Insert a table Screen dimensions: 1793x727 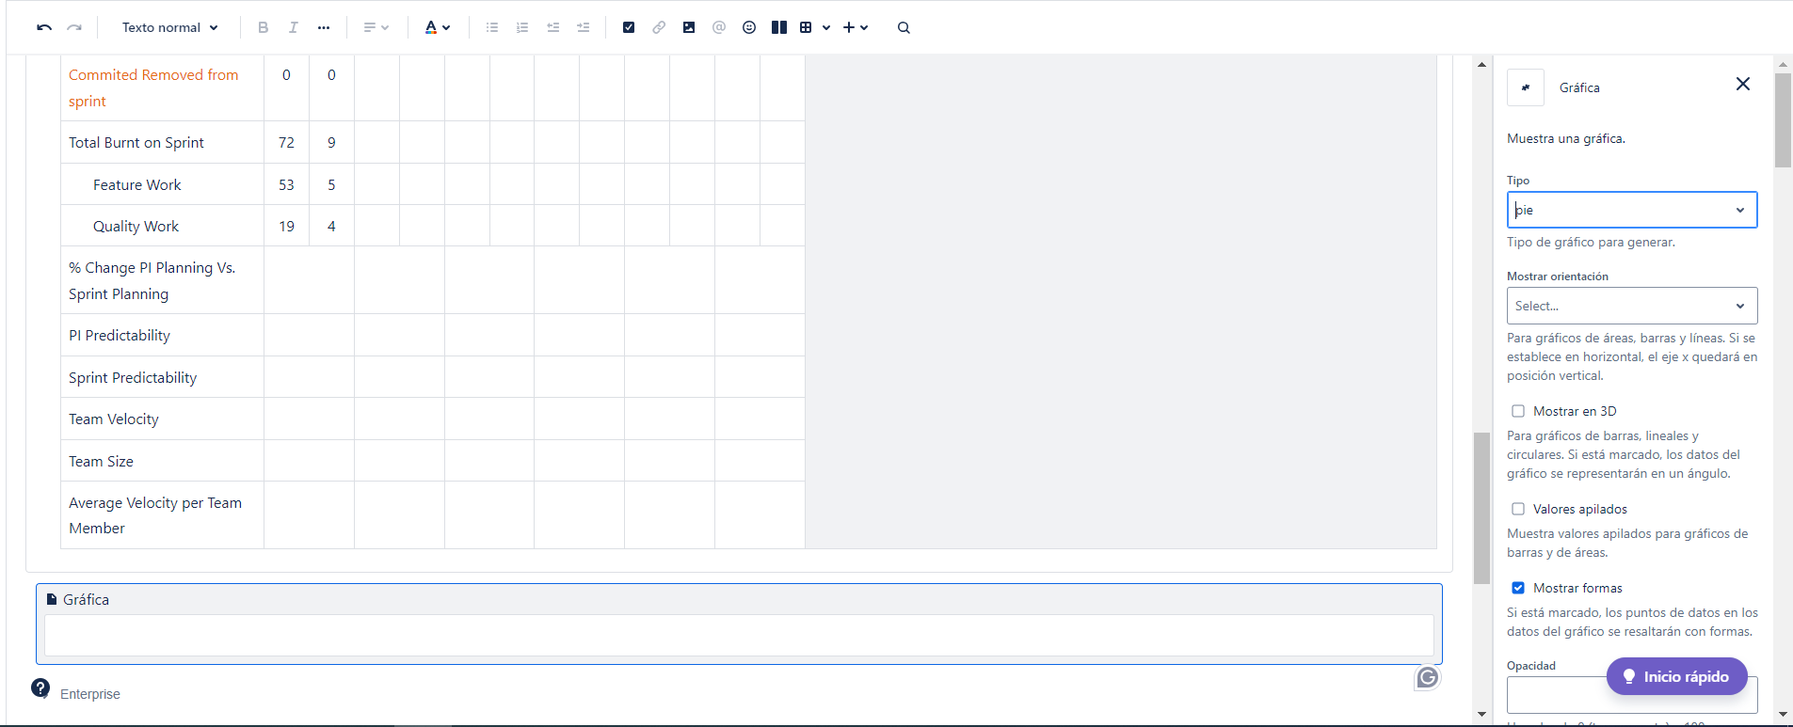[x=806, y=27]
